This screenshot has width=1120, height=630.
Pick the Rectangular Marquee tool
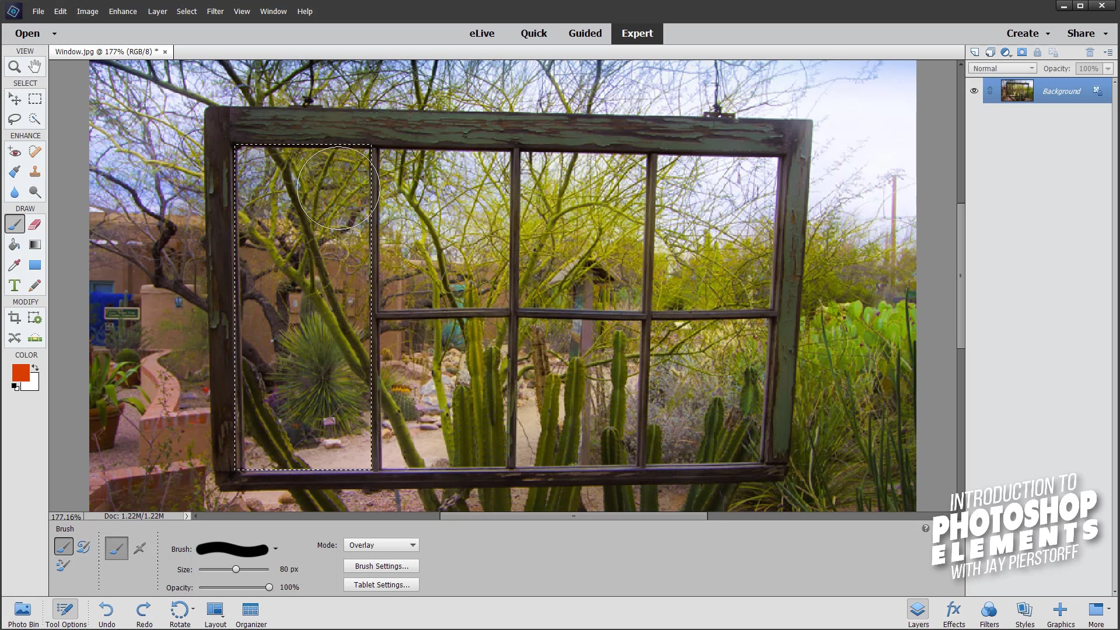click(35, 99)
